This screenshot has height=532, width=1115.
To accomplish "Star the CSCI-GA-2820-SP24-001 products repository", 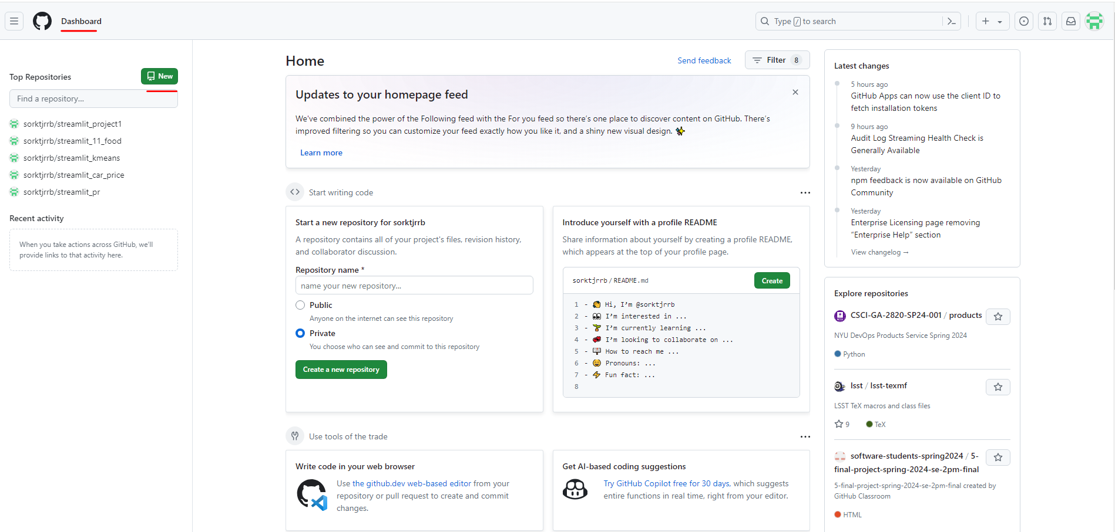I will [x=998, y=317].
